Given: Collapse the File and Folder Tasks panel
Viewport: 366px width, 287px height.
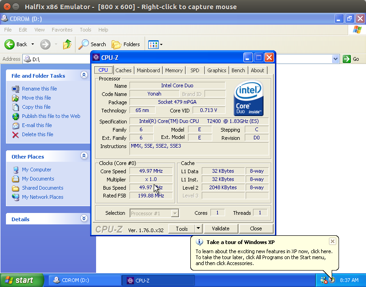Looking at the screenshot, I should [84, 75].
